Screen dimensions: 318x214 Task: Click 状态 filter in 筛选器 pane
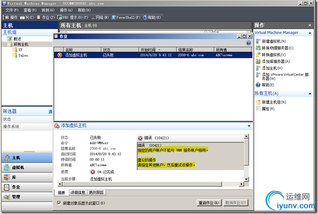click(27, 119)
